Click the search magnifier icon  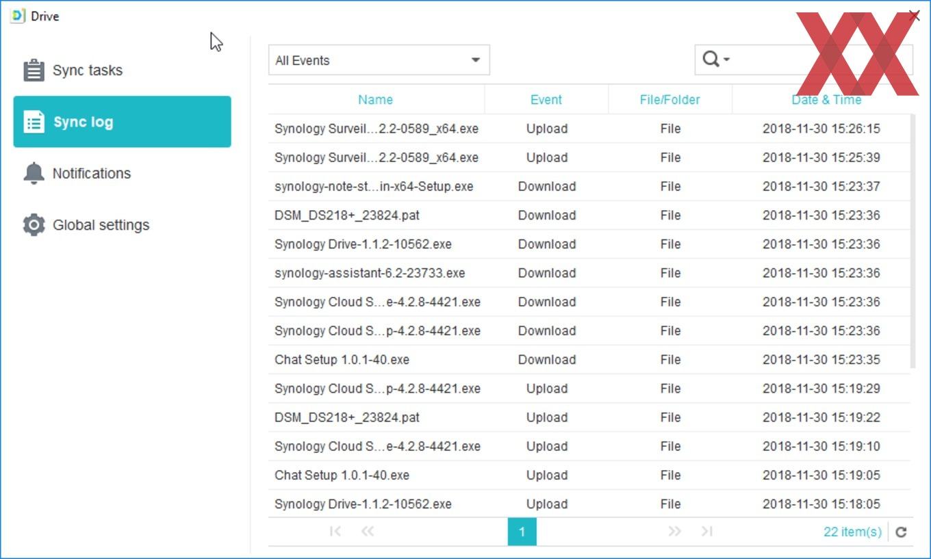[x=711, y=60]
